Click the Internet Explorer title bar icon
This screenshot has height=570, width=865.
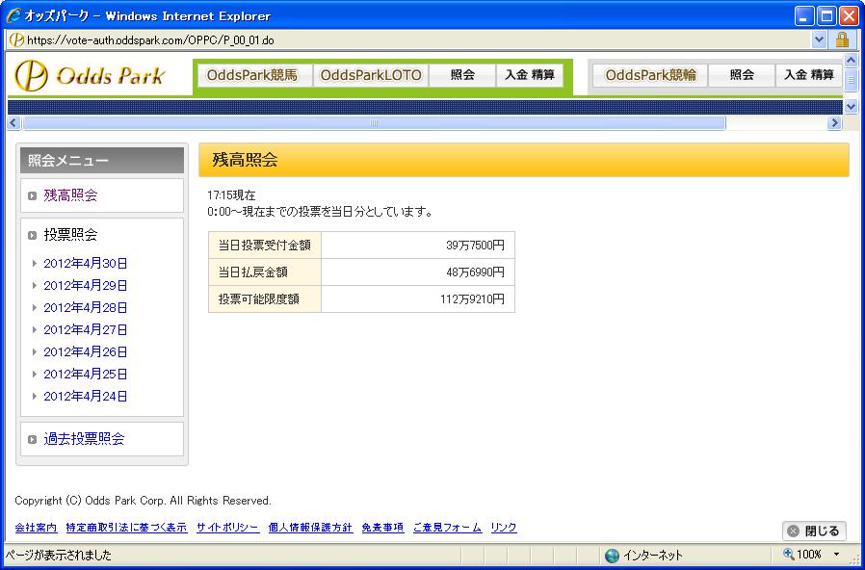click(13, 15)
